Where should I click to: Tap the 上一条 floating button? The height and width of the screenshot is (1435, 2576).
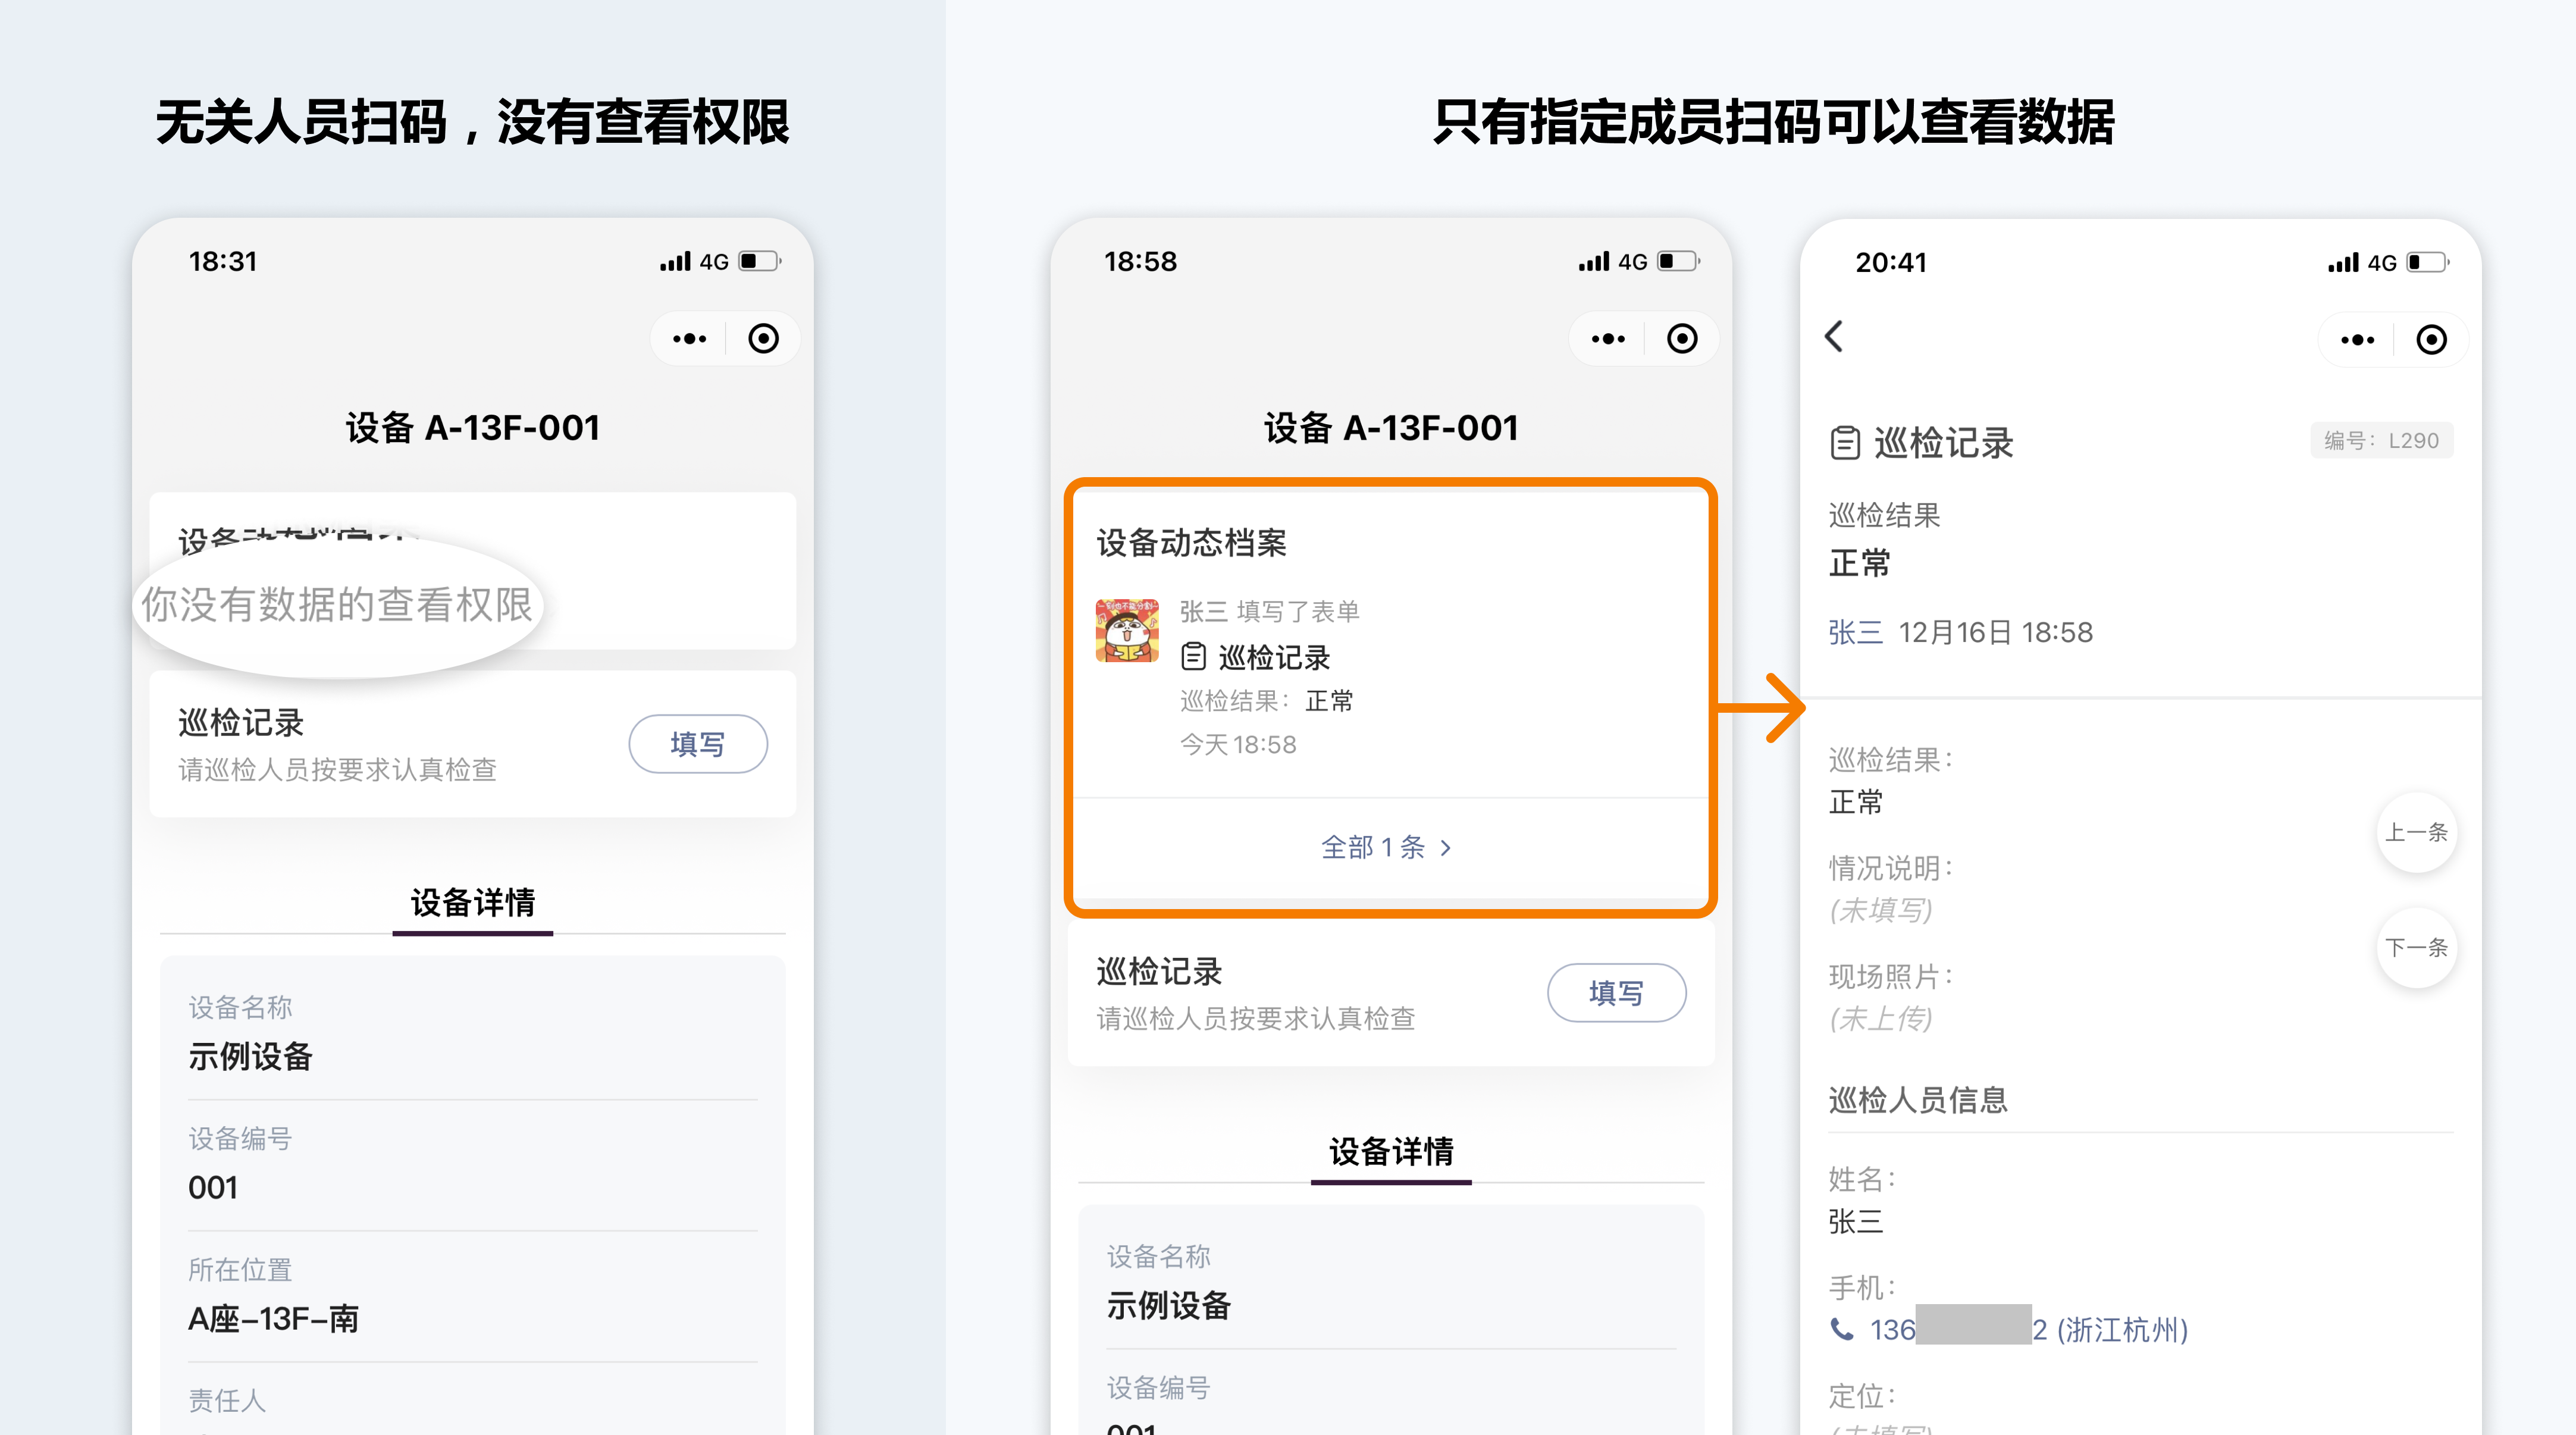coord(2416,832)
